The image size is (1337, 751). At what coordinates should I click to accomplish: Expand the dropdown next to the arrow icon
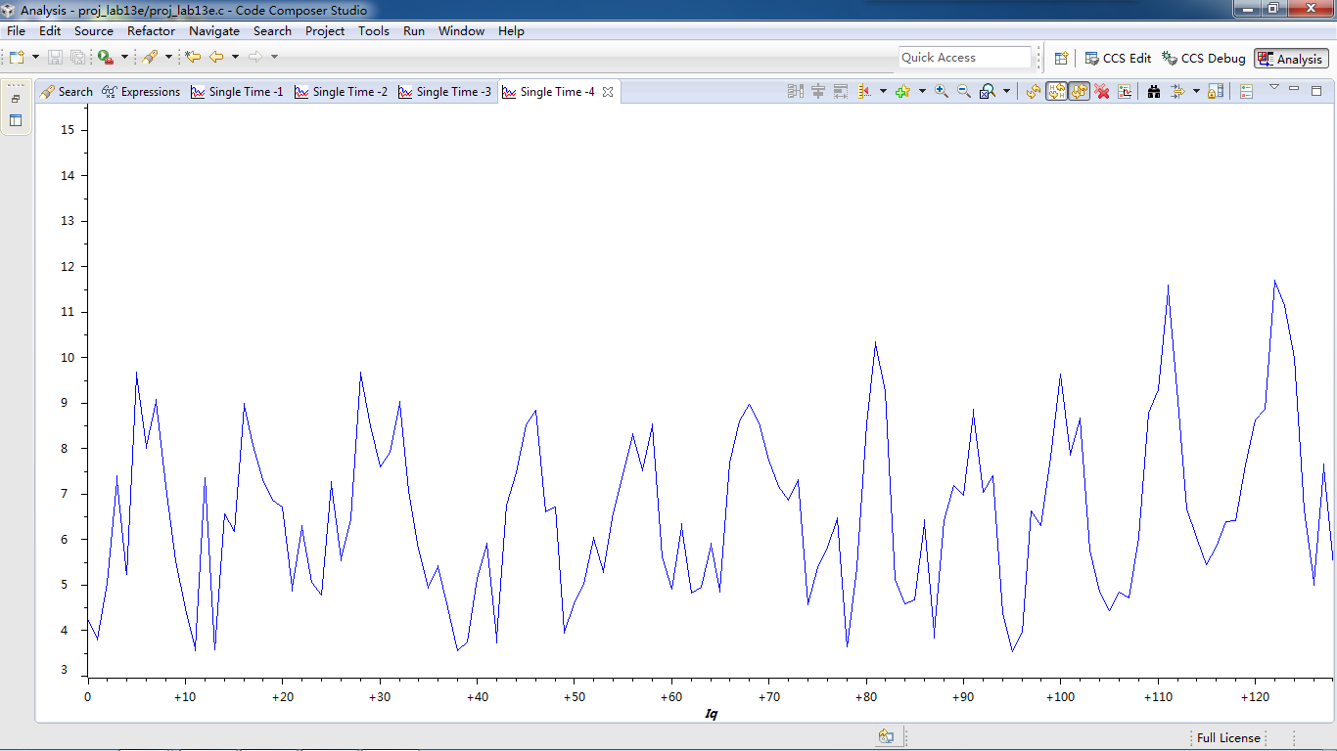pyautogui.click(x=1196, y=91)
